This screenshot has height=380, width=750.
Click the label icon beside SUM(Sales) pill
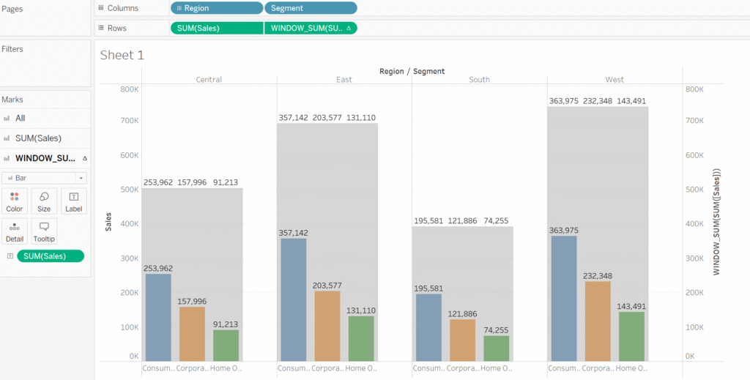tap(10, 256)
